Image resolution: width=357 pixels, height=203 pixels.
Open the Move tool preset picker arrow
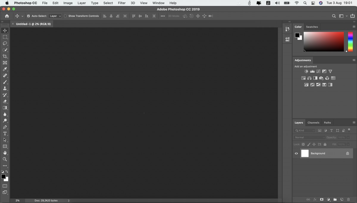(22, 16)
